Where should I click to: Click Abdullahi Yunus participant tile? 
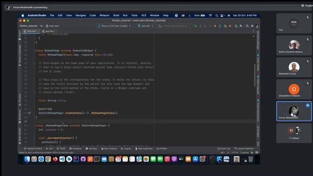(x=294, y=67)
